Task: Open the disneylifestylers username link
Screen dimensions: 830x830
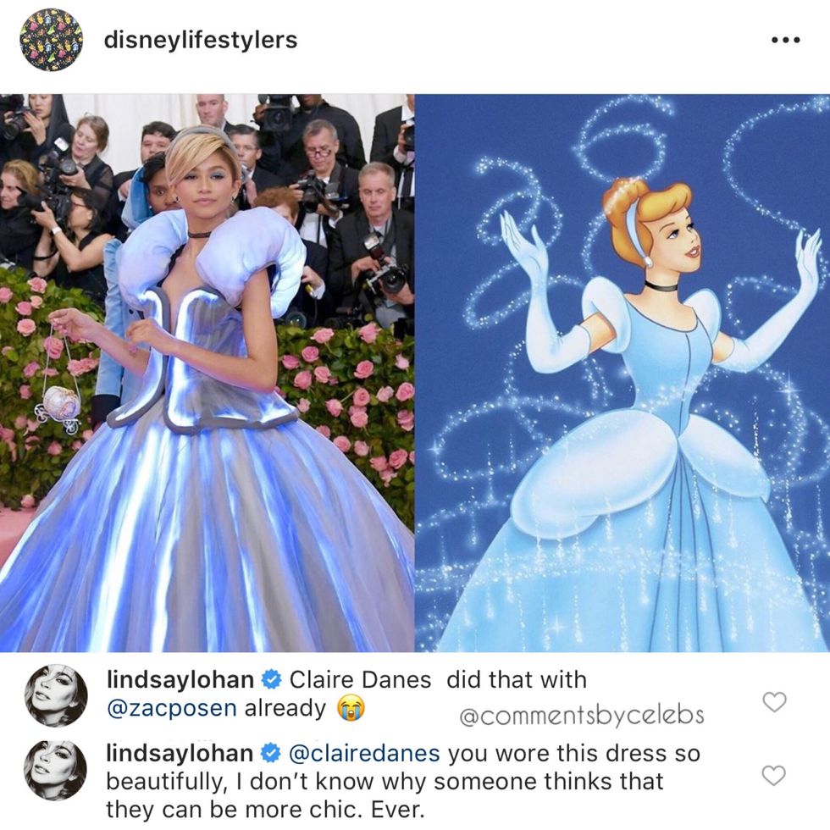Action: [201, 40]
